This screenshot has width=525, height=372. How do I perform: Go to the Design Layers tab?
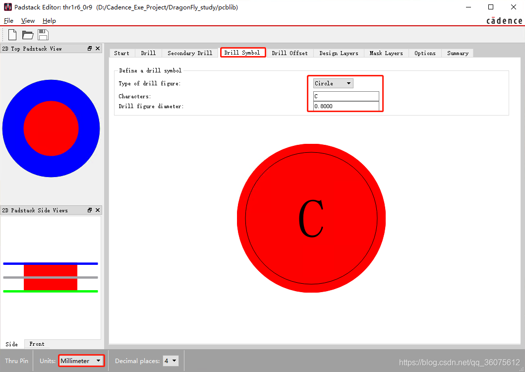pyautogui.click(x=339, y=53)
